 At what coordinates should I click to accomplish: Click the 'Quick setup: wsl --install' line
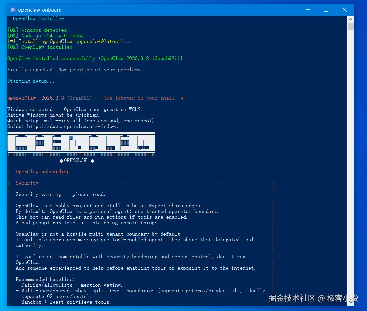(81, 121)
